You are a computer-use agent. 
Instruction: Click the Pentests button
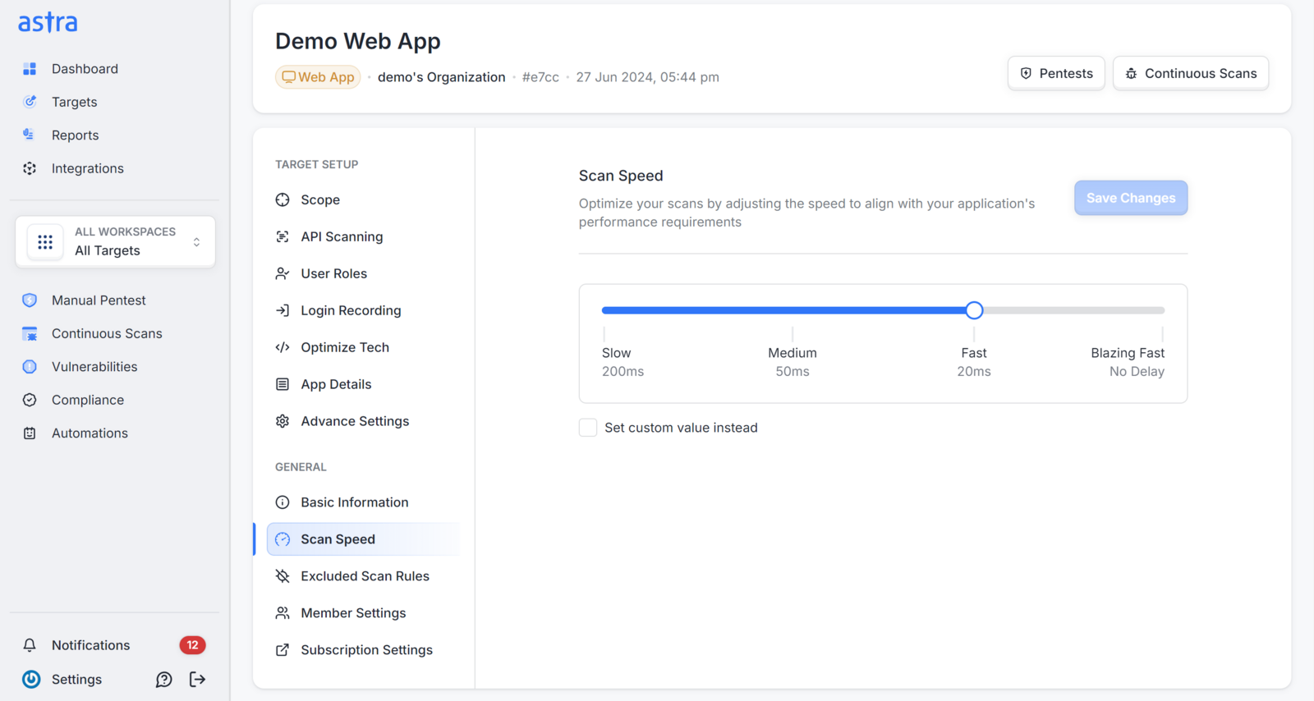coord(1056,73)
